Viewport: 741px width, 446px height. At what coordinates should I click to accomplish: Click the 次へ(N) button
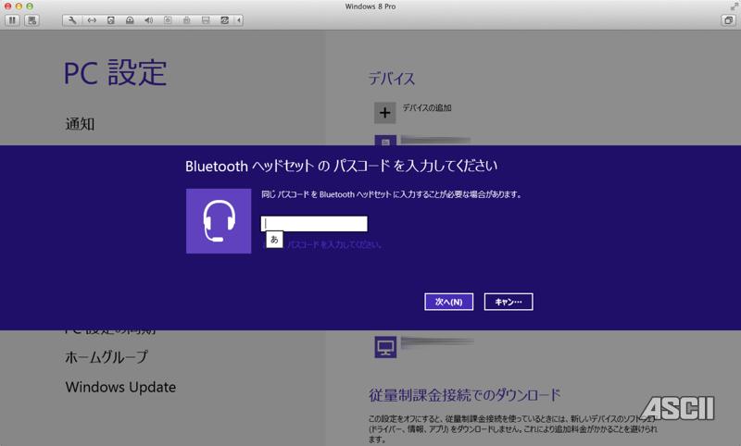point(448,302)
